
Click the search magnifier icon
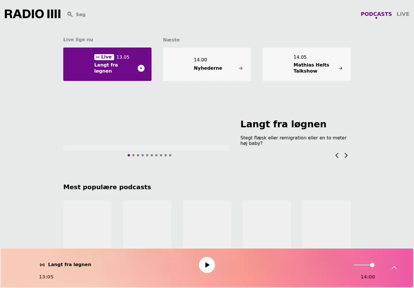70,14
